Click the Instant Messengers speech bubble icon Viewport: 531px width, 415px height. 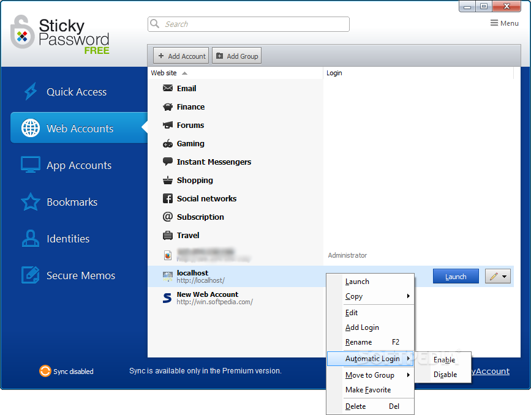(168, 162)
